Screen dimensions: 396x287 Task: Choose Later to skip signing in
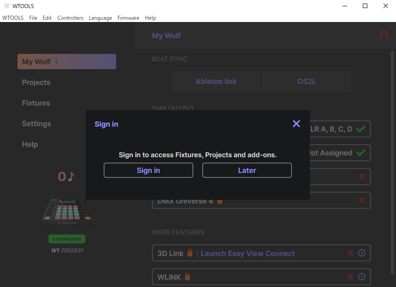point(247,170)
